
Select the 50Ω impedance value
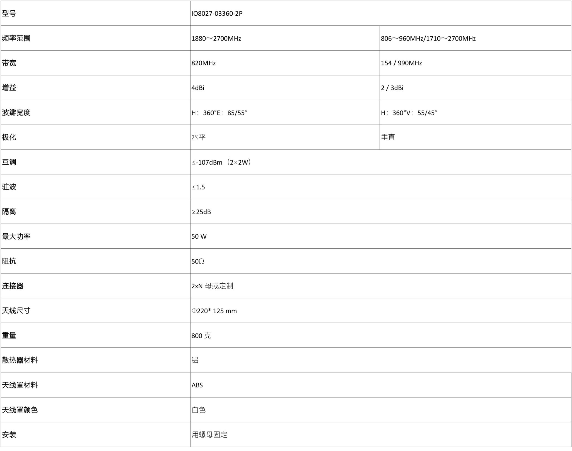pyautogui.click(x=198, y=261)
